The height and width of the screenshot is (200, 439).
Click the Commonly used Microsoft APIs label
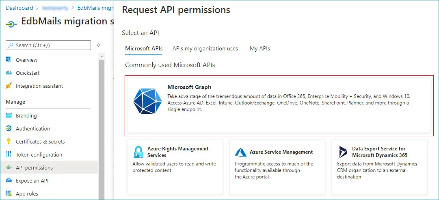pos(170,65)
